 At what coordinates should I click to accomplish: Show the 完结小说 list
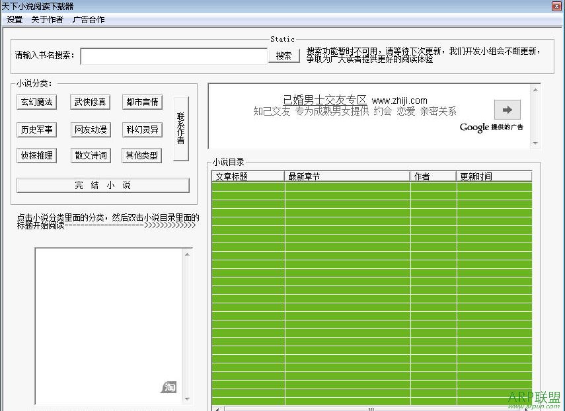[x=102, y=186]
